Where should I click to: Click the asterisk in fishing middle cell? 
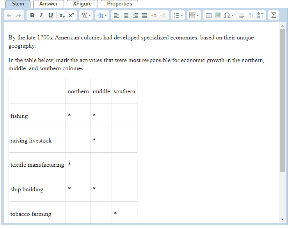click(94, 115)
